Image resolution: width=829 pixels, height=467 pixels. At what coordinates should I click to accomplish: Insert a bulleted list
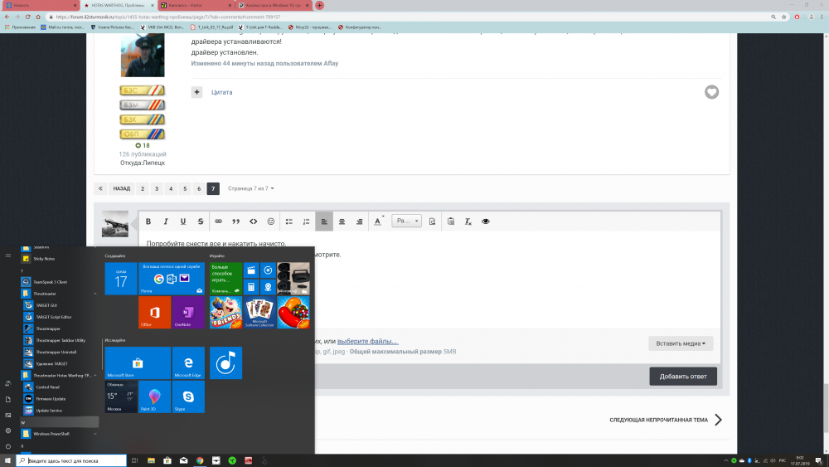[289, 221]
